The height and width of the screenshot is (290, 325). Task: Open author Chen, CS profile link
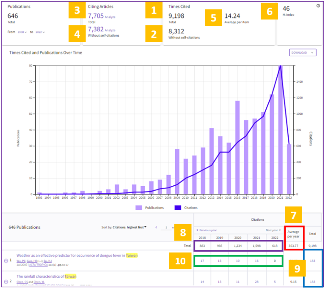[22, 282]
